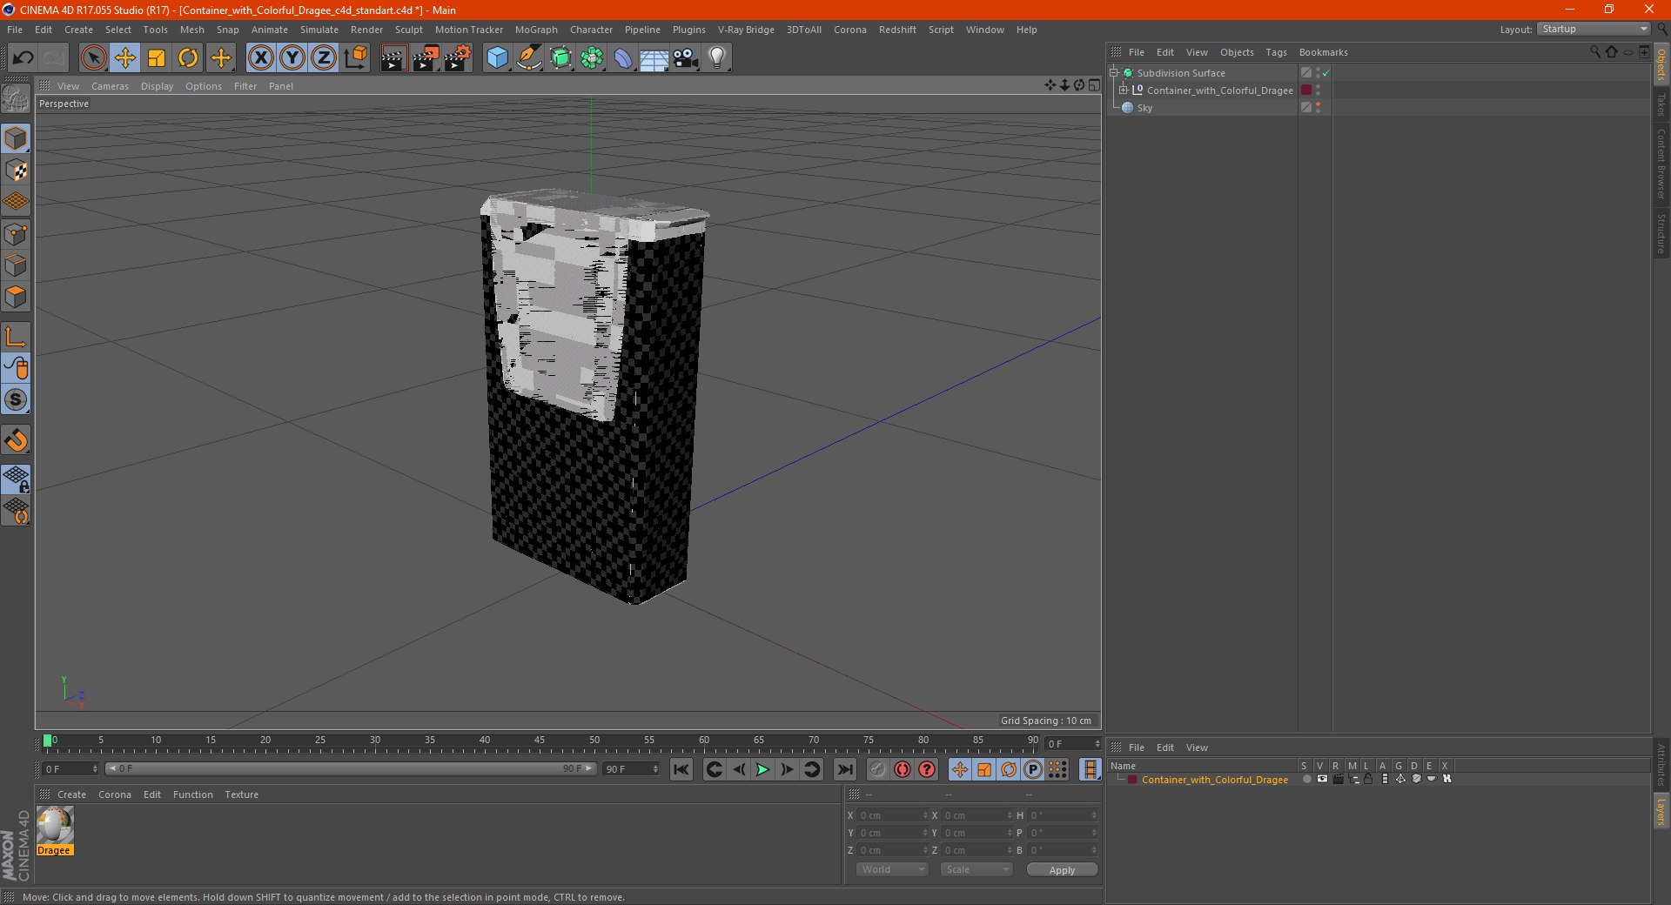1671x905 pixels.
Task: Add a Camera object icon
Action: 686,58
